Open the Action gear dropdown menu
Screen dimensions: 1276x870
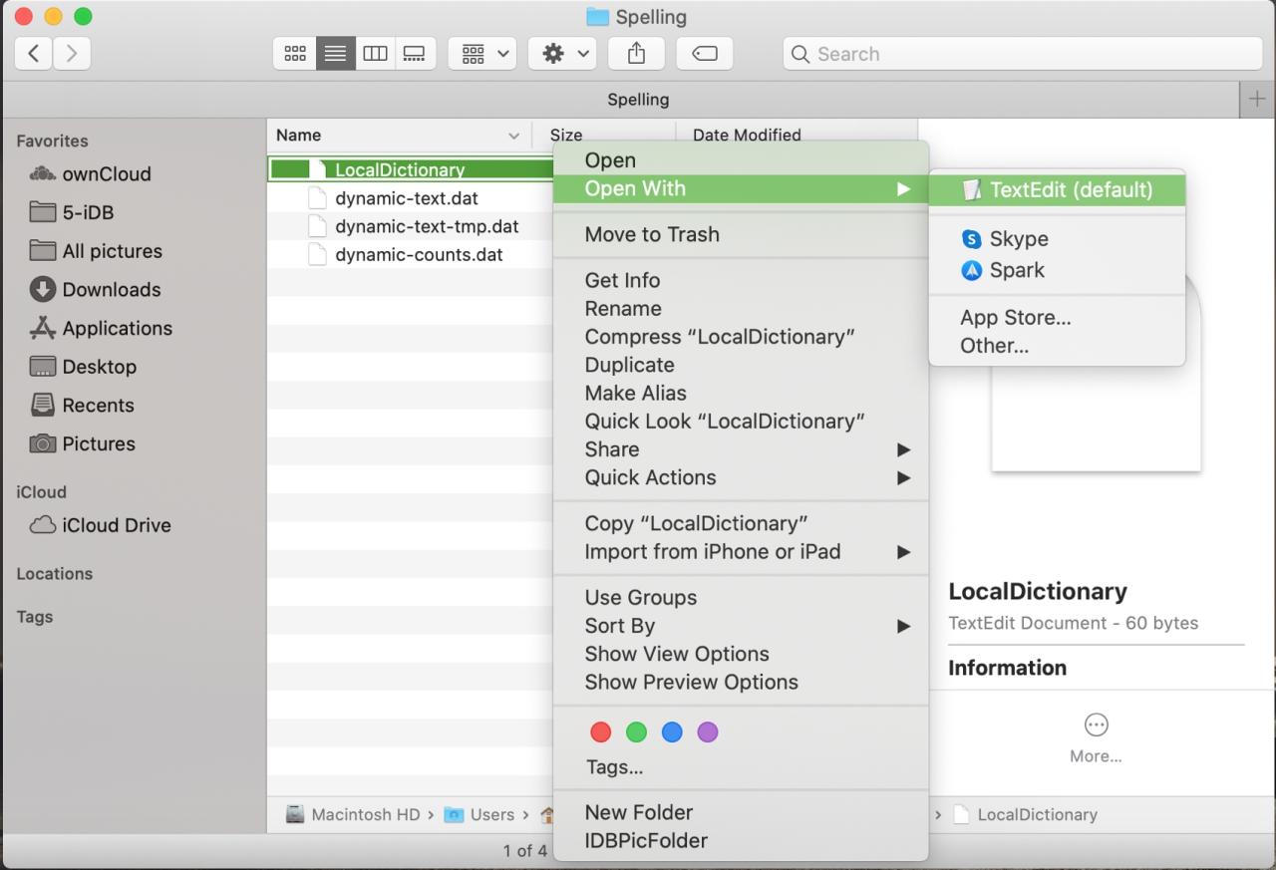click(562, 54)
